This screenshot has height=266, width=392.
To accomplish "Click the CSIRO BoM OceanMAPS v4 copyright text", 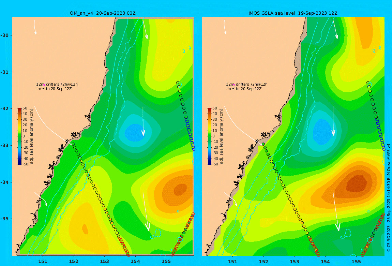I will 389,197.
